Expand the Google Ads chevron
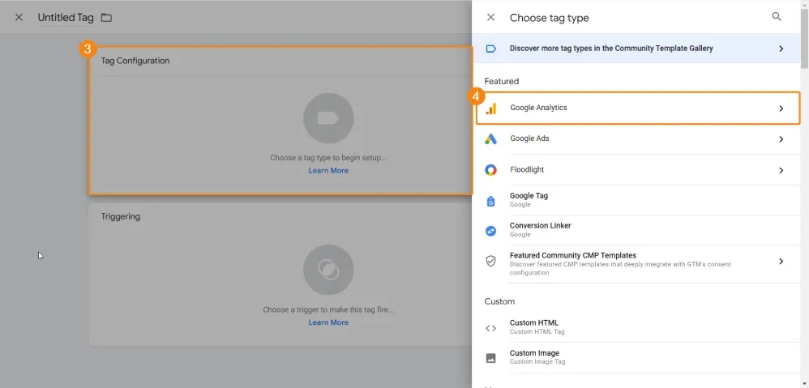This screenshot has width=809, height=388. tap(781, 139)
